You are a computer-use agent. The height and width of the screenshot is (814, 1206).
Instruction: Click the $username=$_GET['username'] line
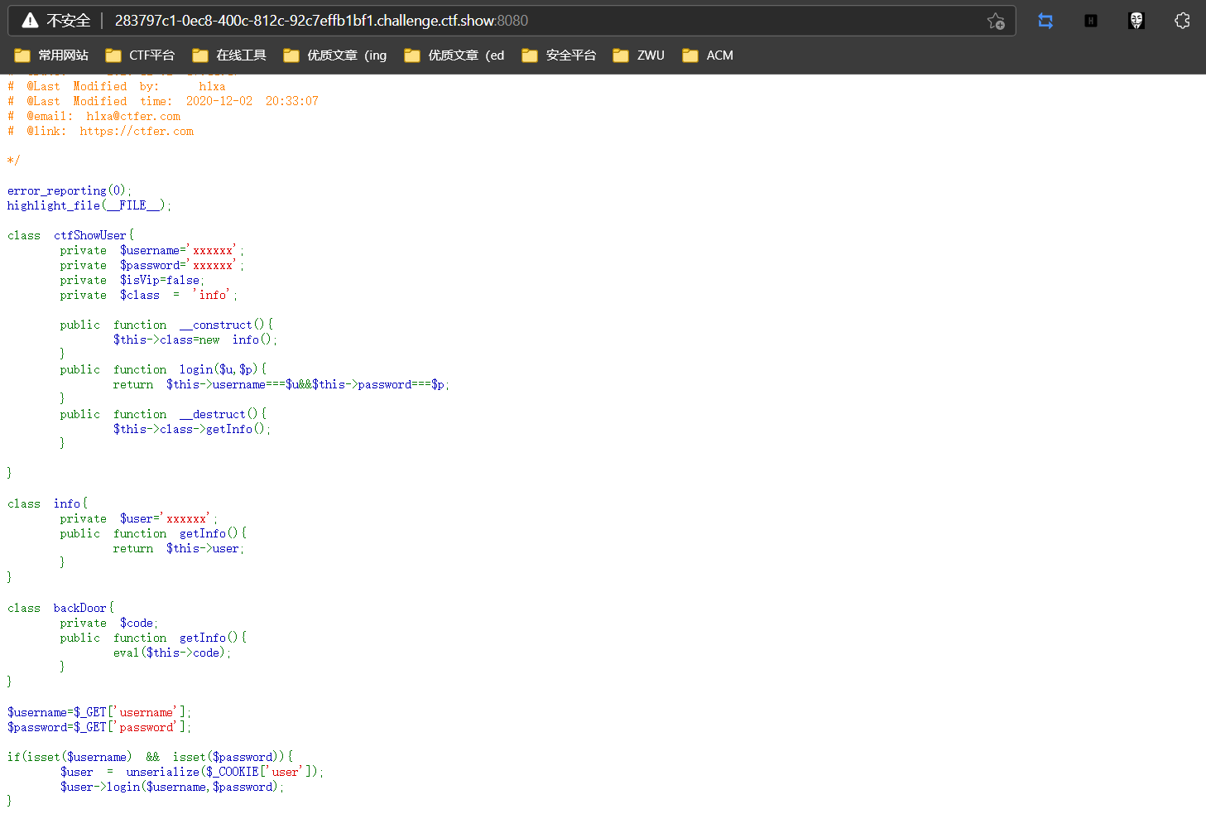click(99, 713)
